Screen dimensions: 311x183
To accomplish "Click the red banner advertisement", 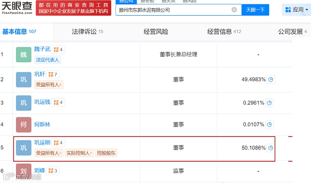I will click(x=73, y=8).
